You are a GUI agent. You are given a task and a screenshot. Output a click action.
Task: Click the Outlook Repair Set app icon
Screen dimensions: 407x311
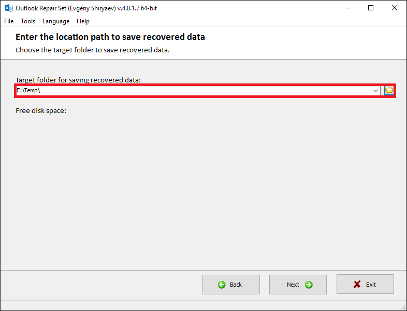[9, 8]
